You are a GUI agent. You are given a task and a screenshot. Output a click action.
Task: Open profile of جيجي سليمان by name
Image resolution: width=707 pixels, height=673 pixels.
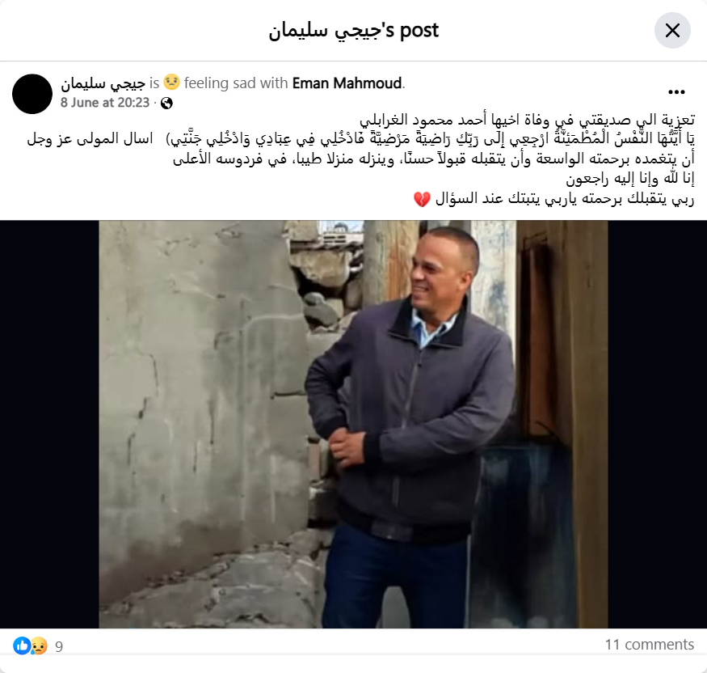click(103, 83)
